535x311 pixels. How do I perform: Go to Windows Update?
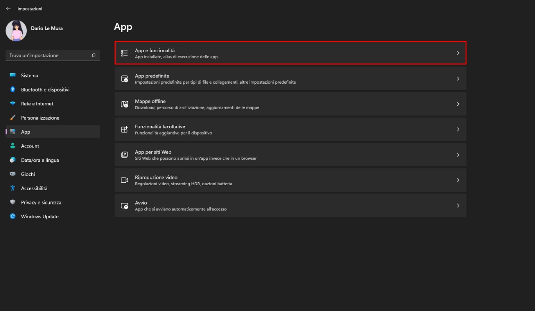[x=53, y=217]
